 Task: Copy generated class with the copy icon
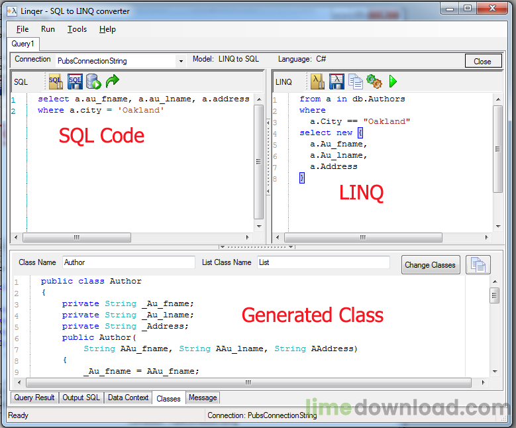coord(478,264)
